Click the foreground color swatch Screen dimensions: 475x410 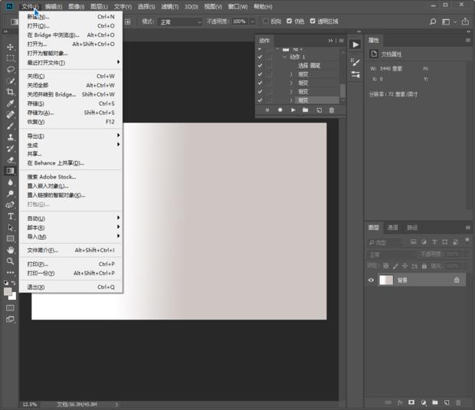coord(8,290)
